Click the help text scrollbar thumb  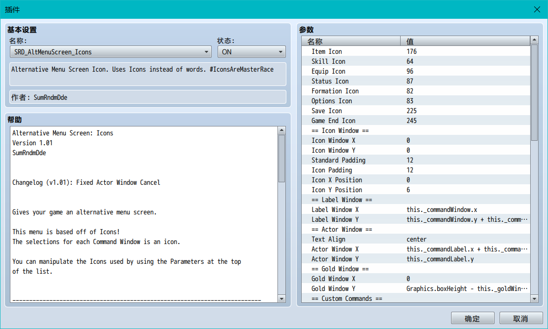click(282, 159)
